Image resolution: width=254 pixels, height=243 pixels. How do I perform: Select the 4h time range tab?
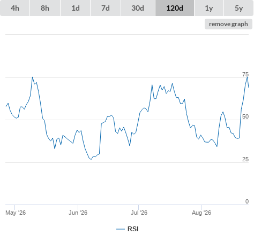(15, 8)
